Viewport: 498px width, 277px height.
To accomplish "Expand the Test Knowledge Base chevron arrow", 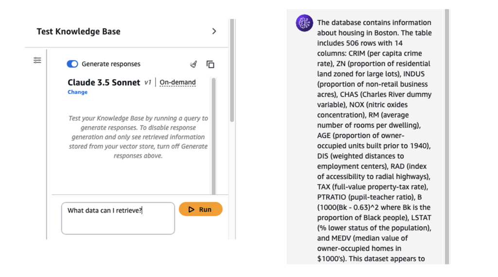I will 214,32.
